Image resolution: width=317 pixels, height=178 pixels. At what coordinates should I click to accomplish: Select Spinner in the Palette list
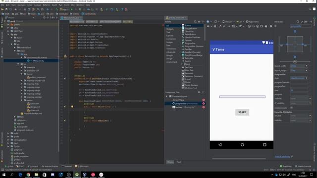tap(187, 41)
